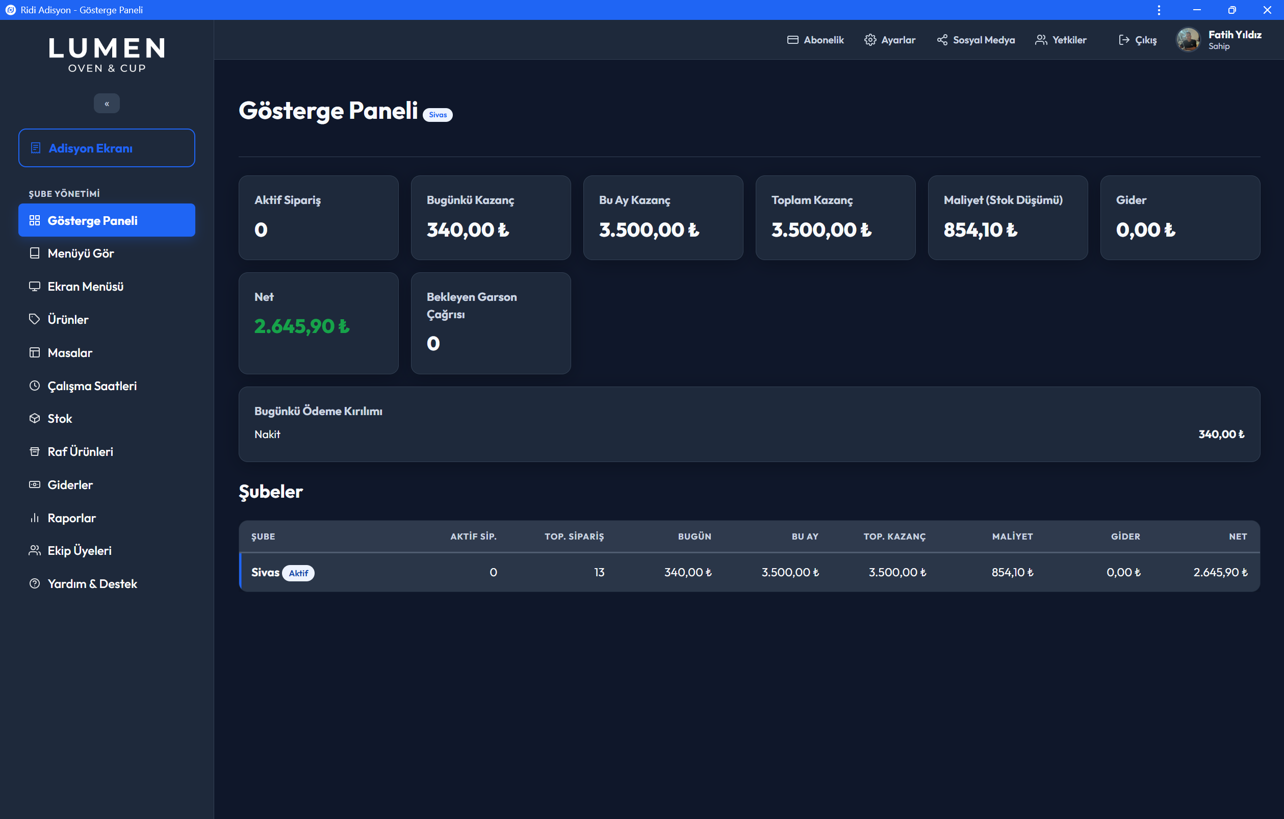Click the Sivas branch name in table
Image resolution: width=1284 pixels, height=819 pixels.
tap(265, 572)
